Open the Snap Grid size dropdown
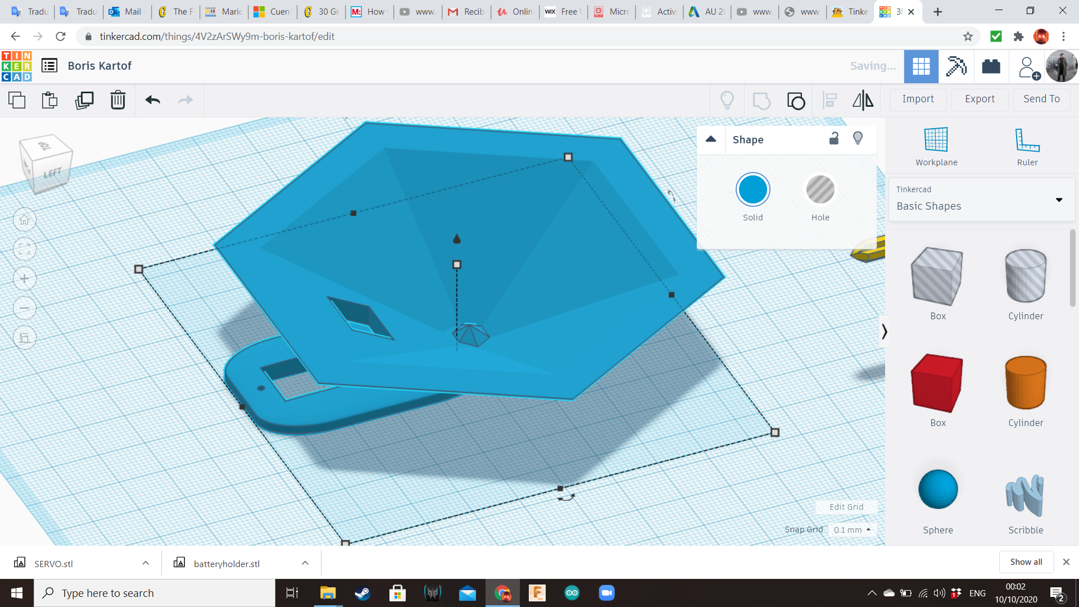This screenshot has width=1079, height=607. pos(852,529)
